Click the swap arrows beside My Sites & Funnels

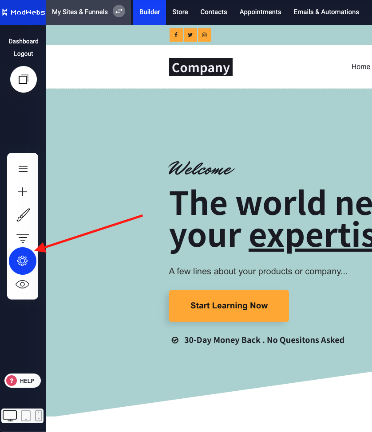(119, 11)
